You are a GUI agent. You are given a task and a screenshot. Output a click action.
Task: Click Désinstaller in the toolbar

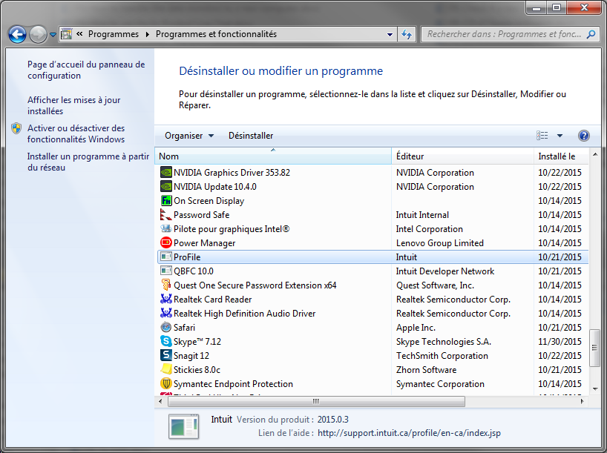(x=251, y=136)
